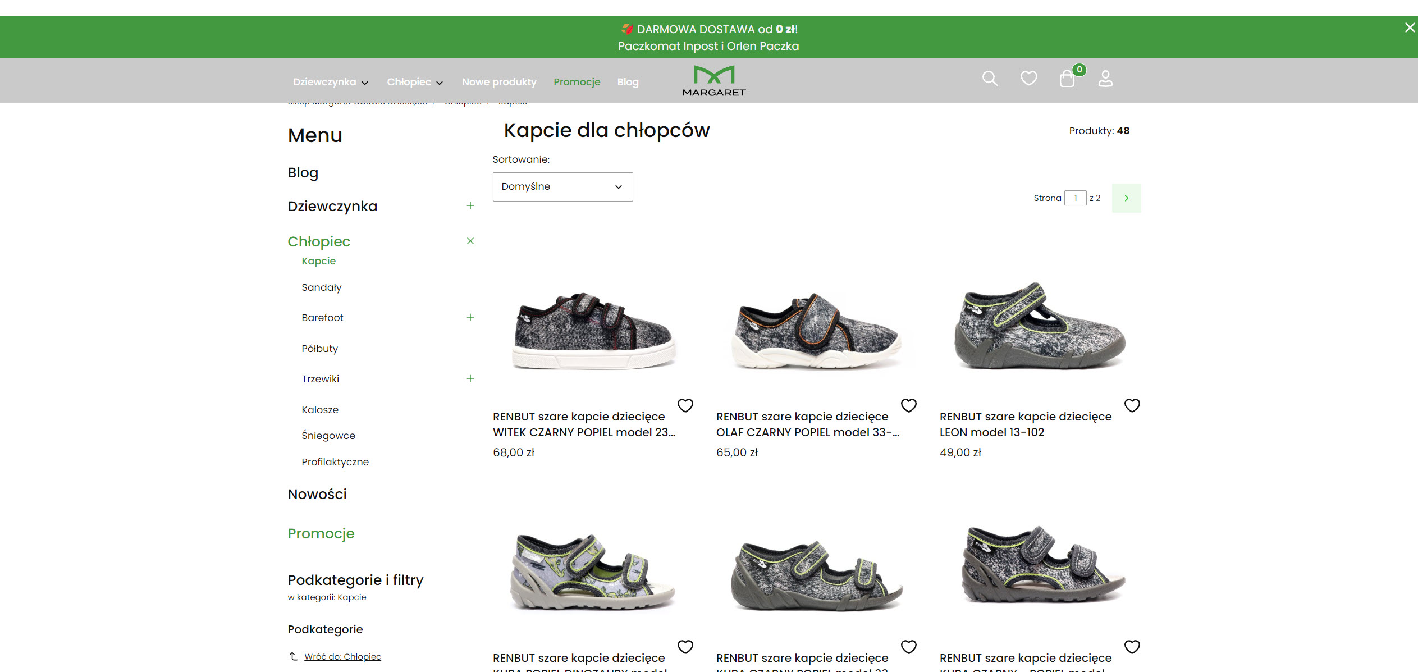The image size is (1418, 672).
Task: Open the Promocje menu item
Action: pos(577,81)
